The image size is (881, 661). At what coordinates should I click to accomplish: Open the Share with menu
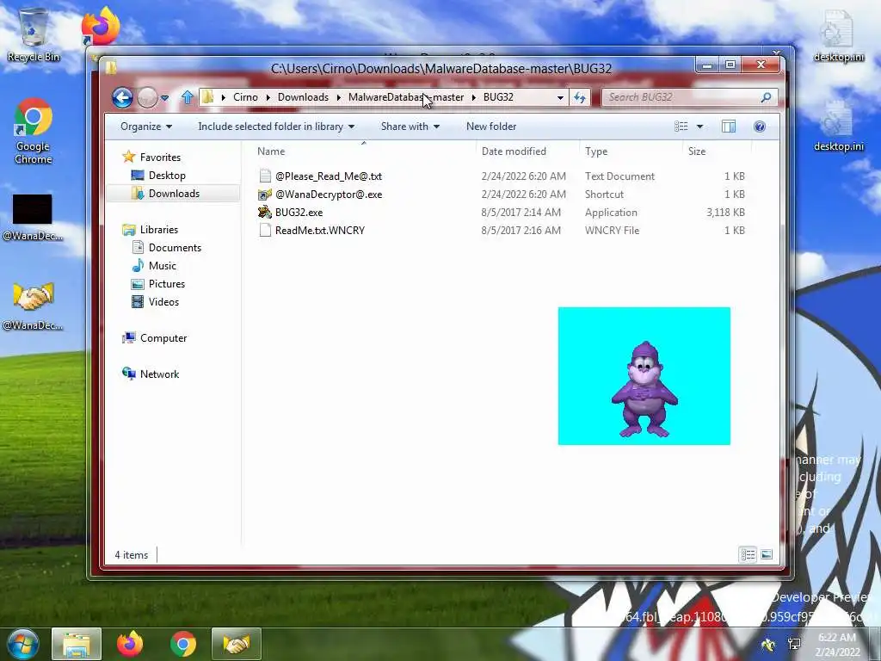(x=410, y=127)
